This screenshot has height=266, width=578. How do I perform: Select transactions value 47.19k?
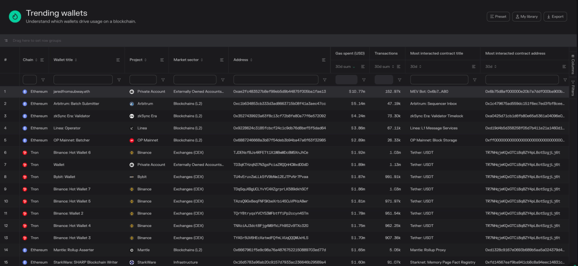coord(393,103)
